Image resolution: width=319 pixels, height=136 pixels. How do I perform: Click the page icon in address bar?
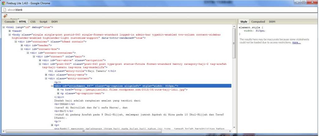click(5, 10)
